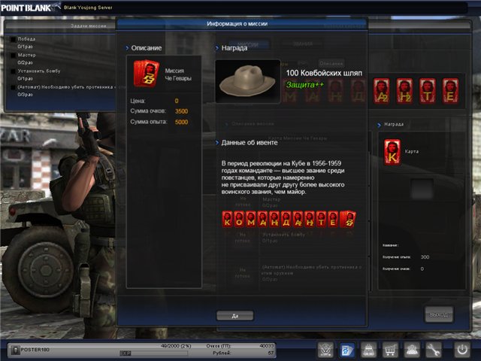Select the К card in the КОМАНДАНТЕ strip

point(227,219)
